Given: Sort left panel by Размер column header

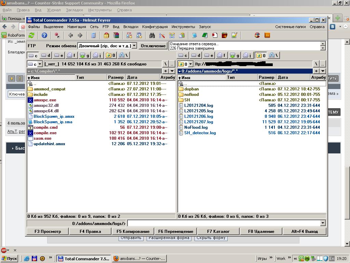Looking at the screenshot, I should coord(116,77).
